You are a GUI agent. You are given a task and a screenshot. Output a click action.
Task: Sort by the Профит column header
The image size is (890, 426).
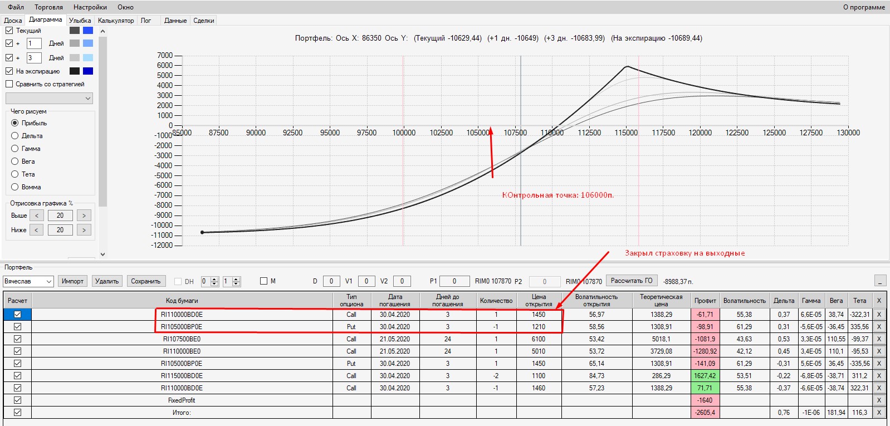(x=705, y=301)
